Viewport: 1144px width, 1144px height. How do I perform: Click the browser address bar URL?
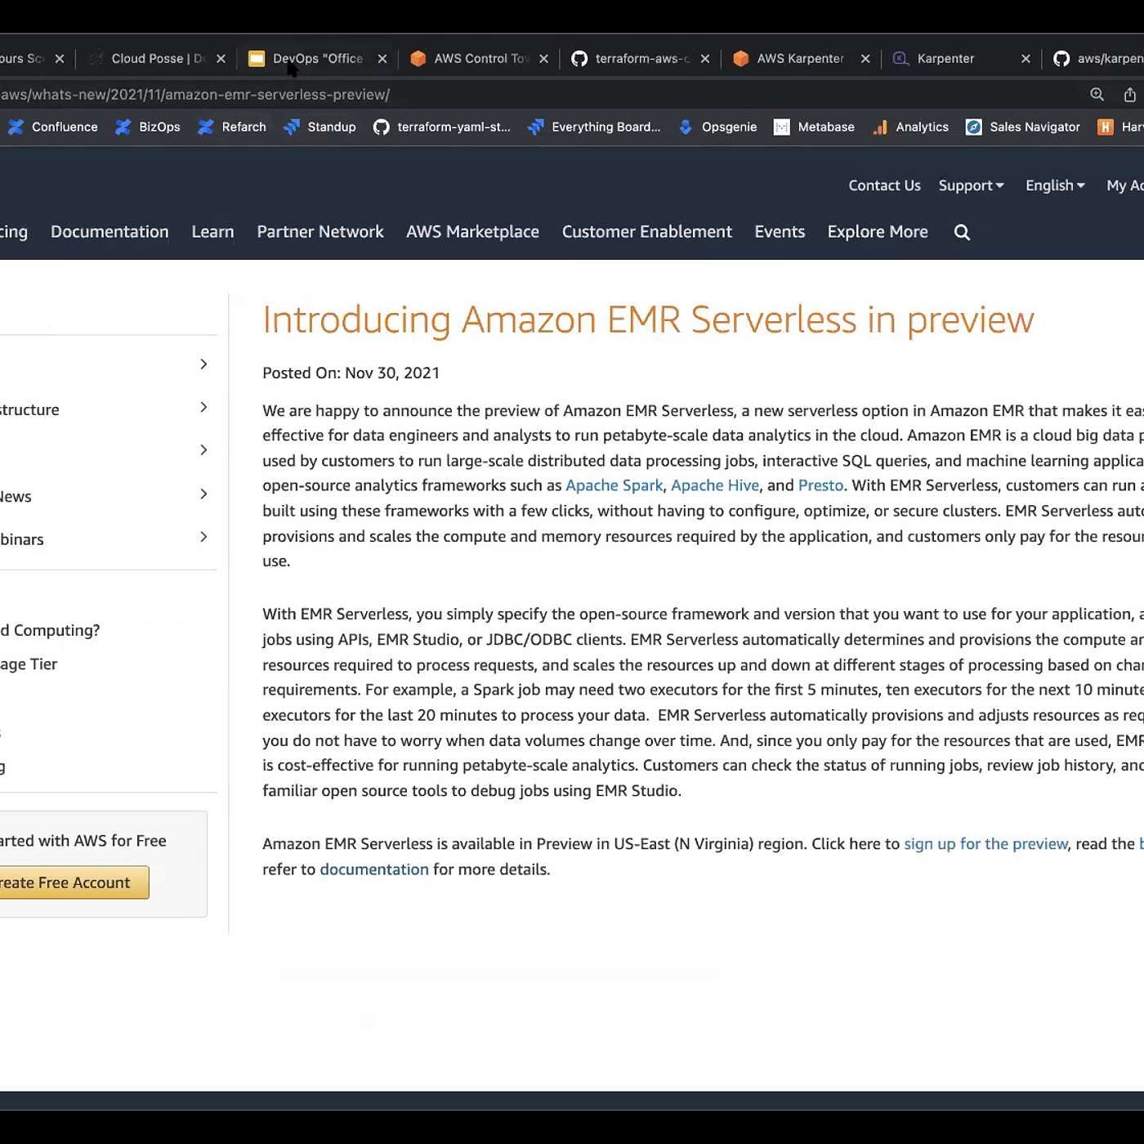click(x=196, y=95)
